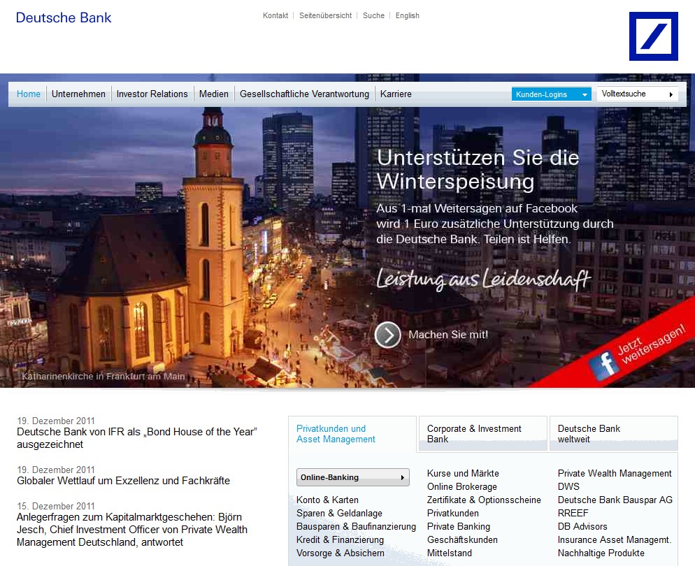
Task: Open Private Wealth Management link
Action: coord(615,474)
